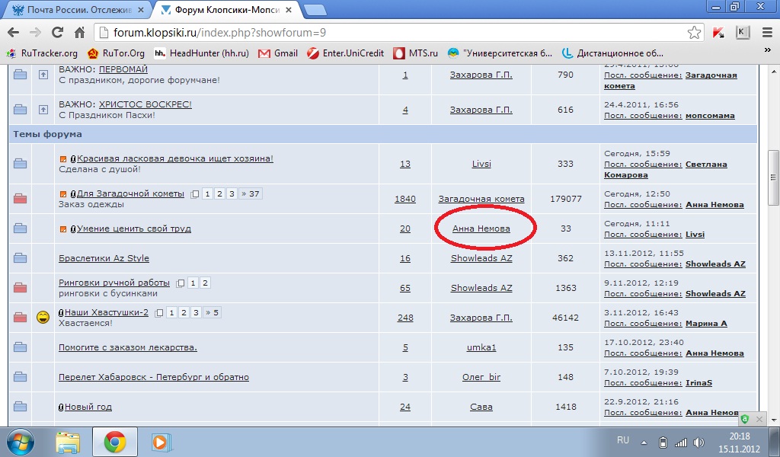
Task: Click the address bar URL field
Action: (381, 33)
